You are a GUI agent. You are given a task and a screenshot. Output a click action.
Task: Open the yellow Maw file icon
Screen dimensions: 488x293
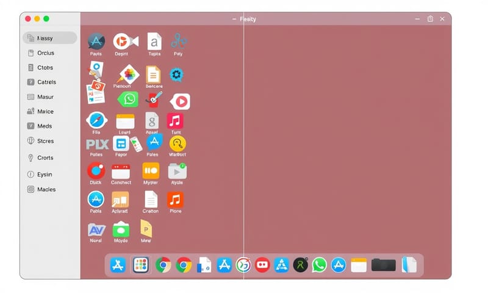click(146, 229)
